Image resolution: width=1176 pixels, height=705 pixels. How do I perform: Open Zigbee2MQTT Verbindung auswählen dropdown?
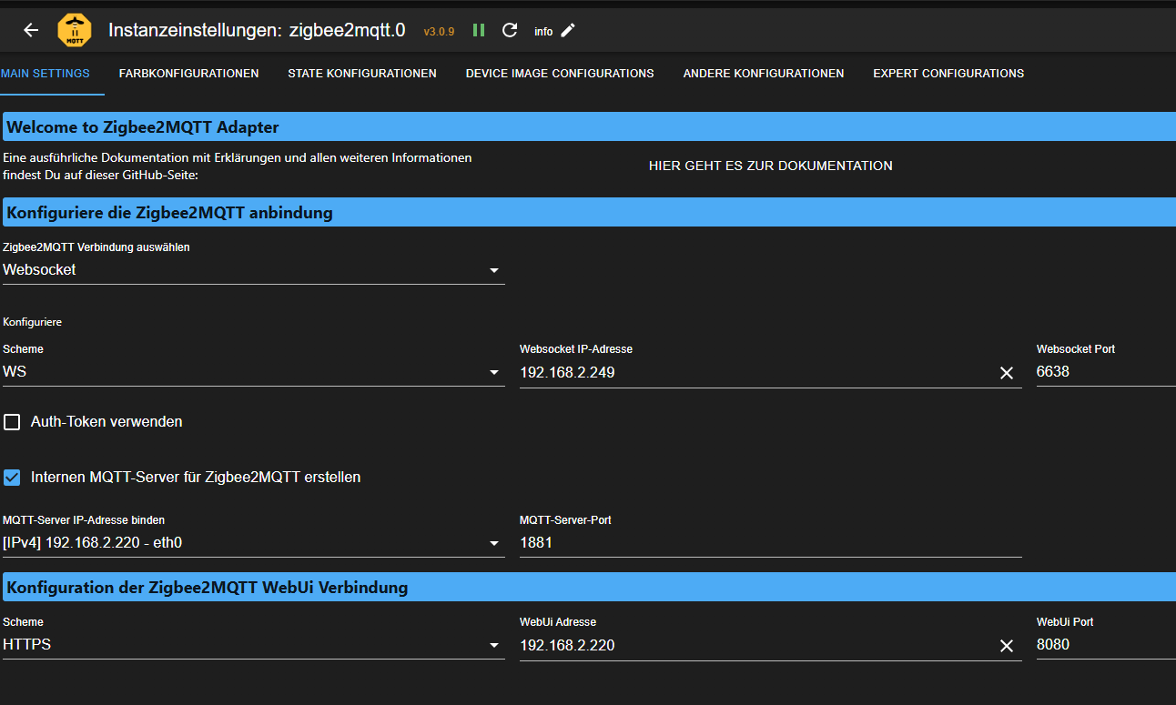click(x=253, y=270)
